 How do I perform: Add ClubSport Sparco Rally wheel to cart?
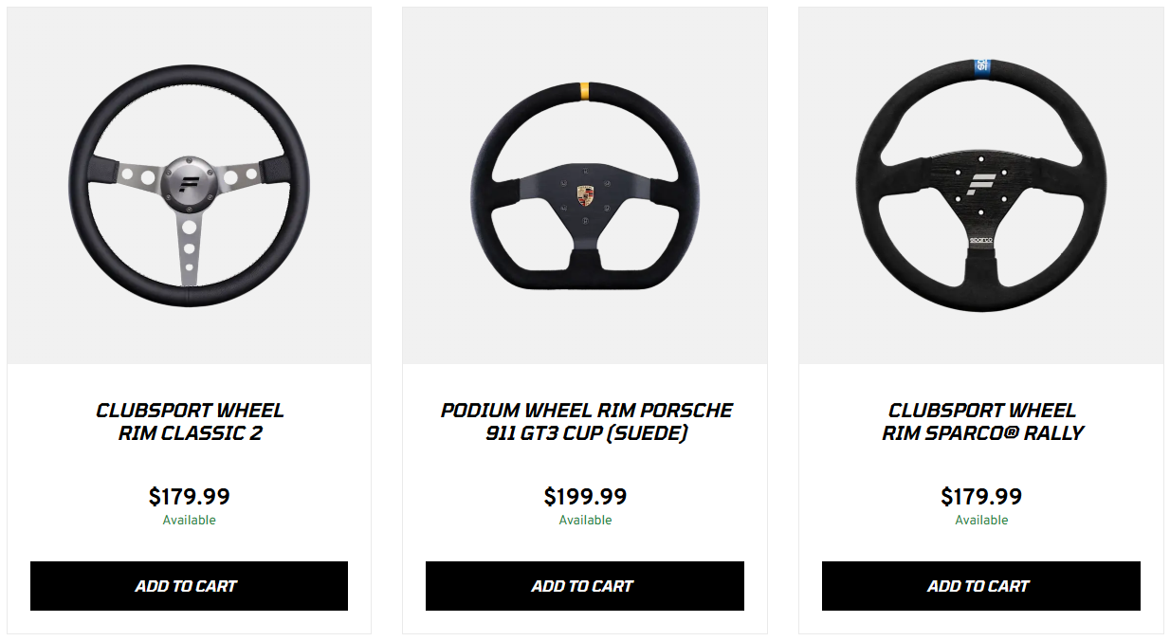[x=980, y=586]
